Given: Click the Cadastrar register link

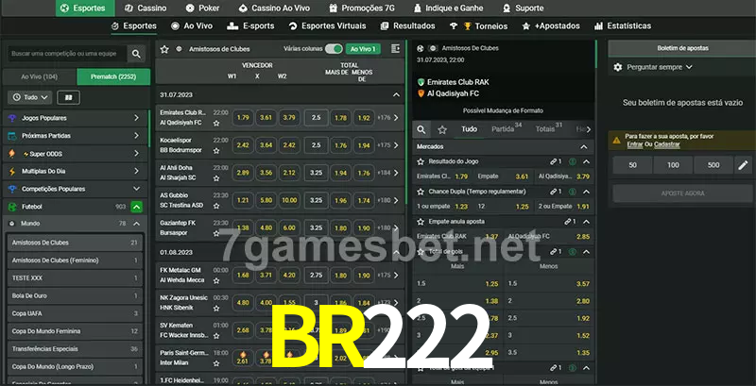Looking at the screenshot, I should pos(667,144).
